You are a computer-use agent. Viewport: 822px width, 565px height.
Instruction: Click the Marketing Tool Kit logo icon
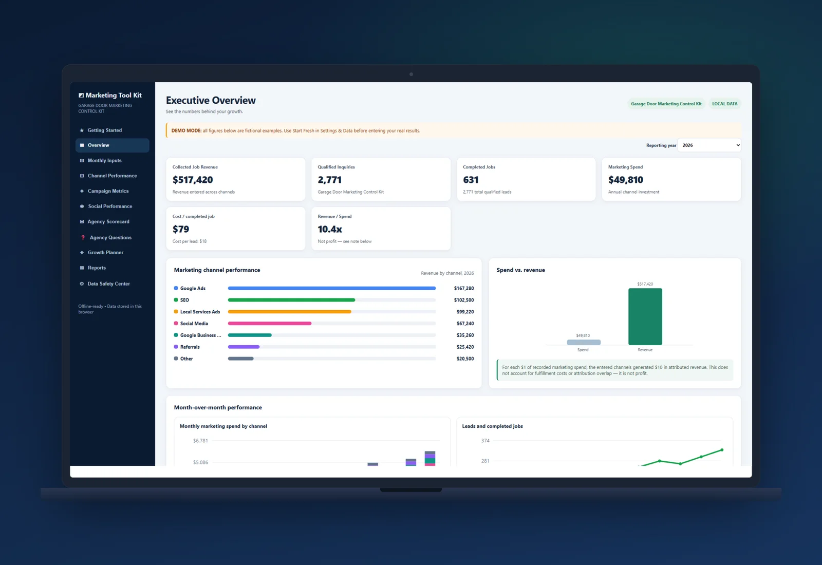(81, 96)
